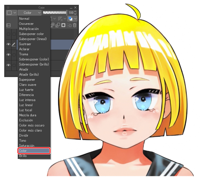The image size is (200, 177).
Task: Open the dropdown arrow beside blue layer color
Action: 75,19
